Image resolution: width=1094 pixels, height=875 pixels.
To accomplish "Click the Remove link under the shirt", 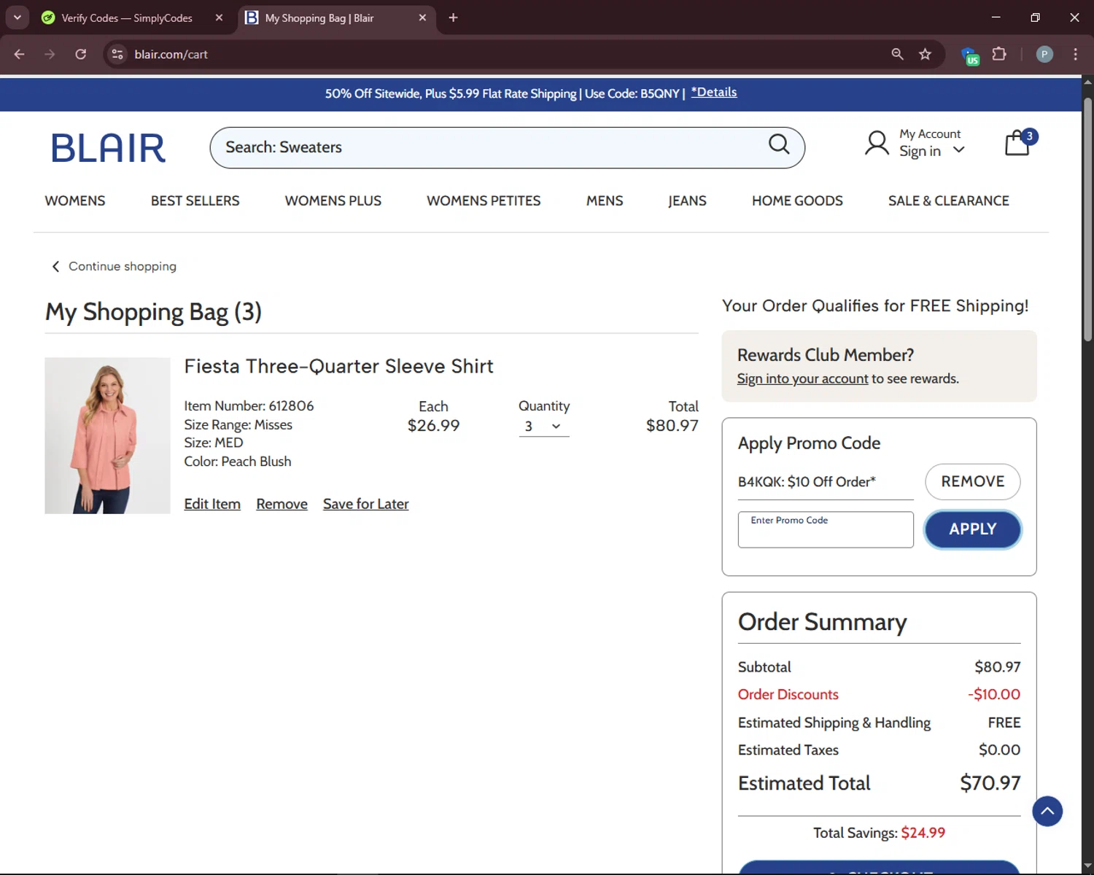I will 282,504.
